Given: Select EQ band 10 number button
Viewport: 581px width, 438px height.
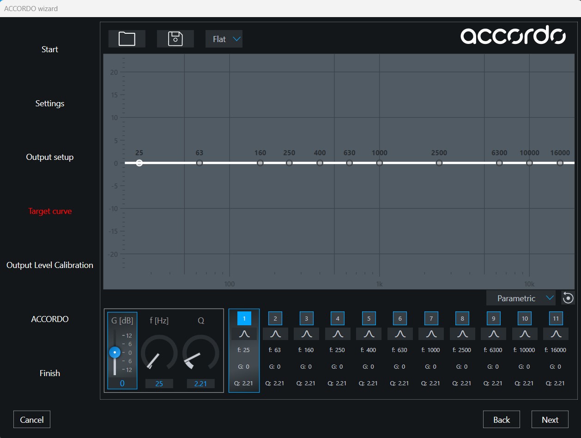Looking at the screenshot, I should point(525,318).
